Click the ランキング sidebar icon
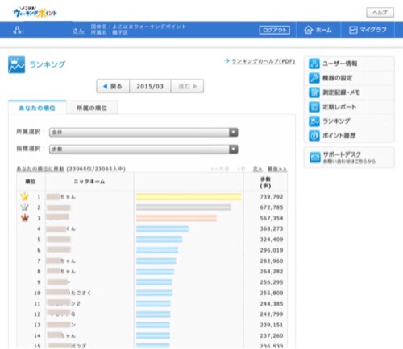This screenshot has width=403, height=349. [314, 121]
